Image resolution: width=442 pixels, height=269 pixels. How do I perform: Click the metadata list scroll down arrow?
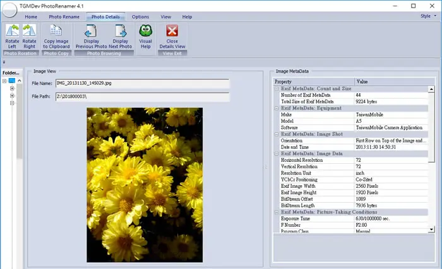431,229
